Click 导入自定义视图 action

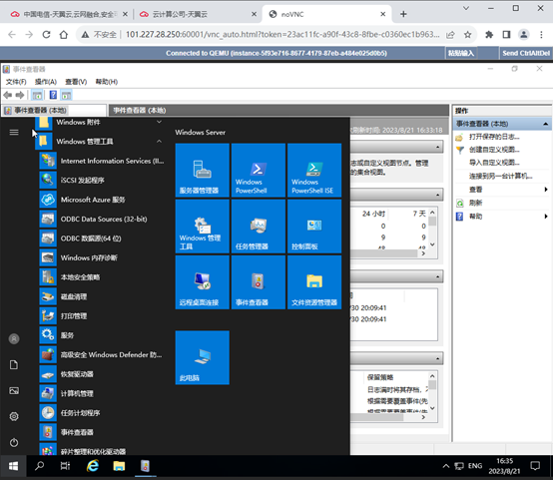494,163
